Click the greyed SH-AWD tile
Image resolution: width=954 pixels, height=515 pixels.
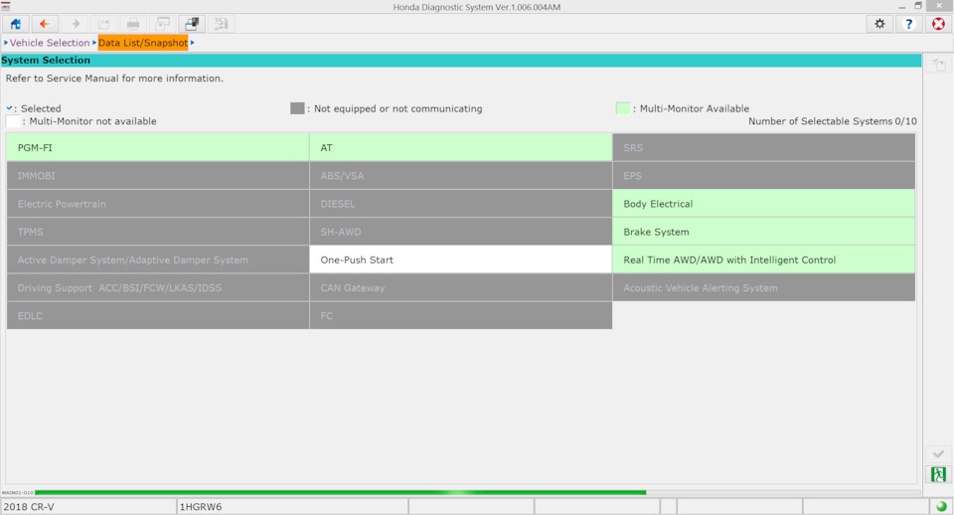(x=460, y=232)
